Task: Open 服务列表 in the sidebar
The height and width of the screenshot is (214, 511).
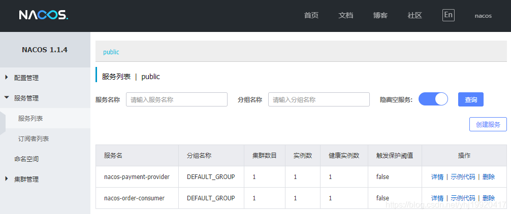Action: pyautogui.click(x=30, y=118)
